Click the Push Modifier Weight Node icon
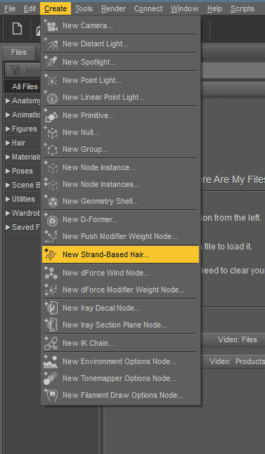Screen dimensions: 265x454 [x=51, y=236]
